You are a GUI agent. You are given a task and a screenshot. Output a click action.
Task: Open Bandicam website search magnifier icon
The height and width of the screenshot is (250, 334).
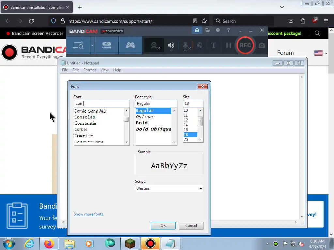click(317, 34)
